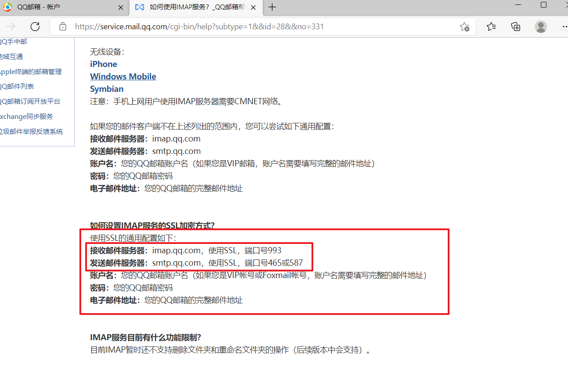This screenshot has height=381, width=568.
Task: Close the 如何使用IMAP服务 tab
Action: click(253, 7)
